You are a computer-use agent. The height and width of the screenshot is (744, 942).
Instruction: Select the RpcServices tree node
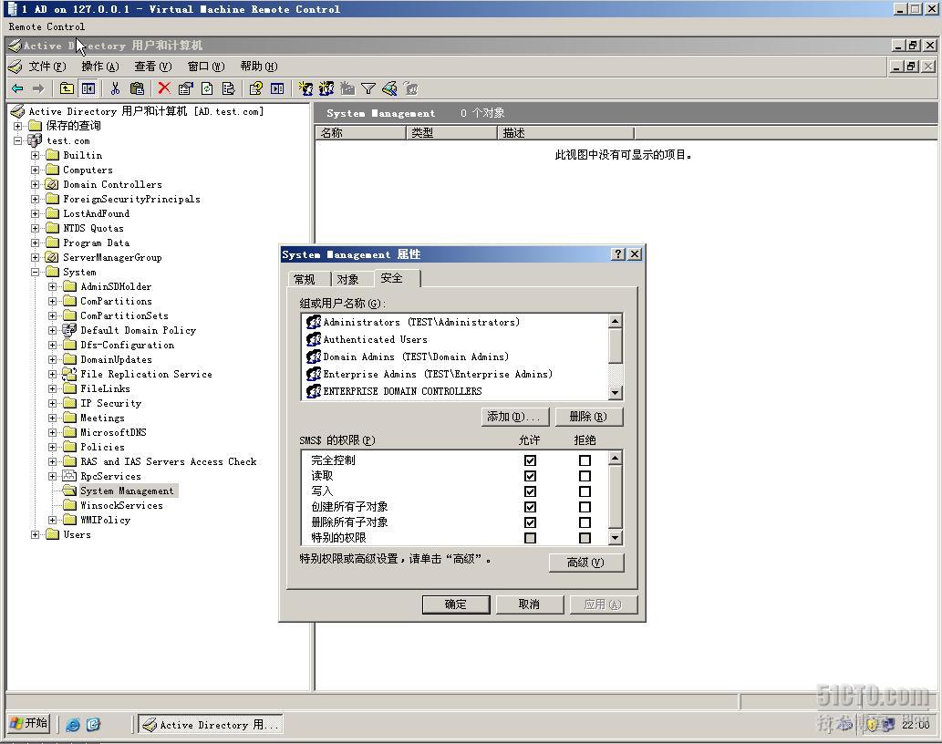coord(110,476)
